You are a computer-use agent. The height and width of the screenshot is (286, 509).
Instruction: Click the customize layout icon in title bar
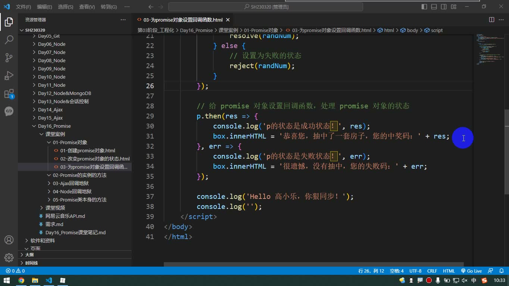(x=453, y=7)
